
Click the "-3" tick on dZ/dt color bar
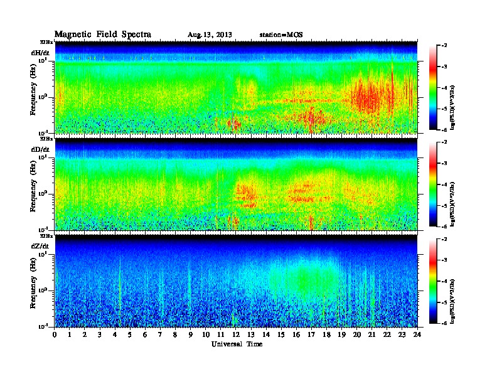pyautogui.click(x=445, y=260)
